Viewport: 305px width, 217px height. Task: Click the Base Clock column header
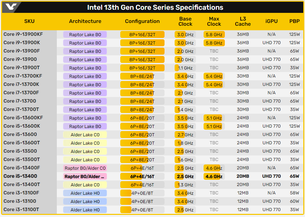point(185,21)
